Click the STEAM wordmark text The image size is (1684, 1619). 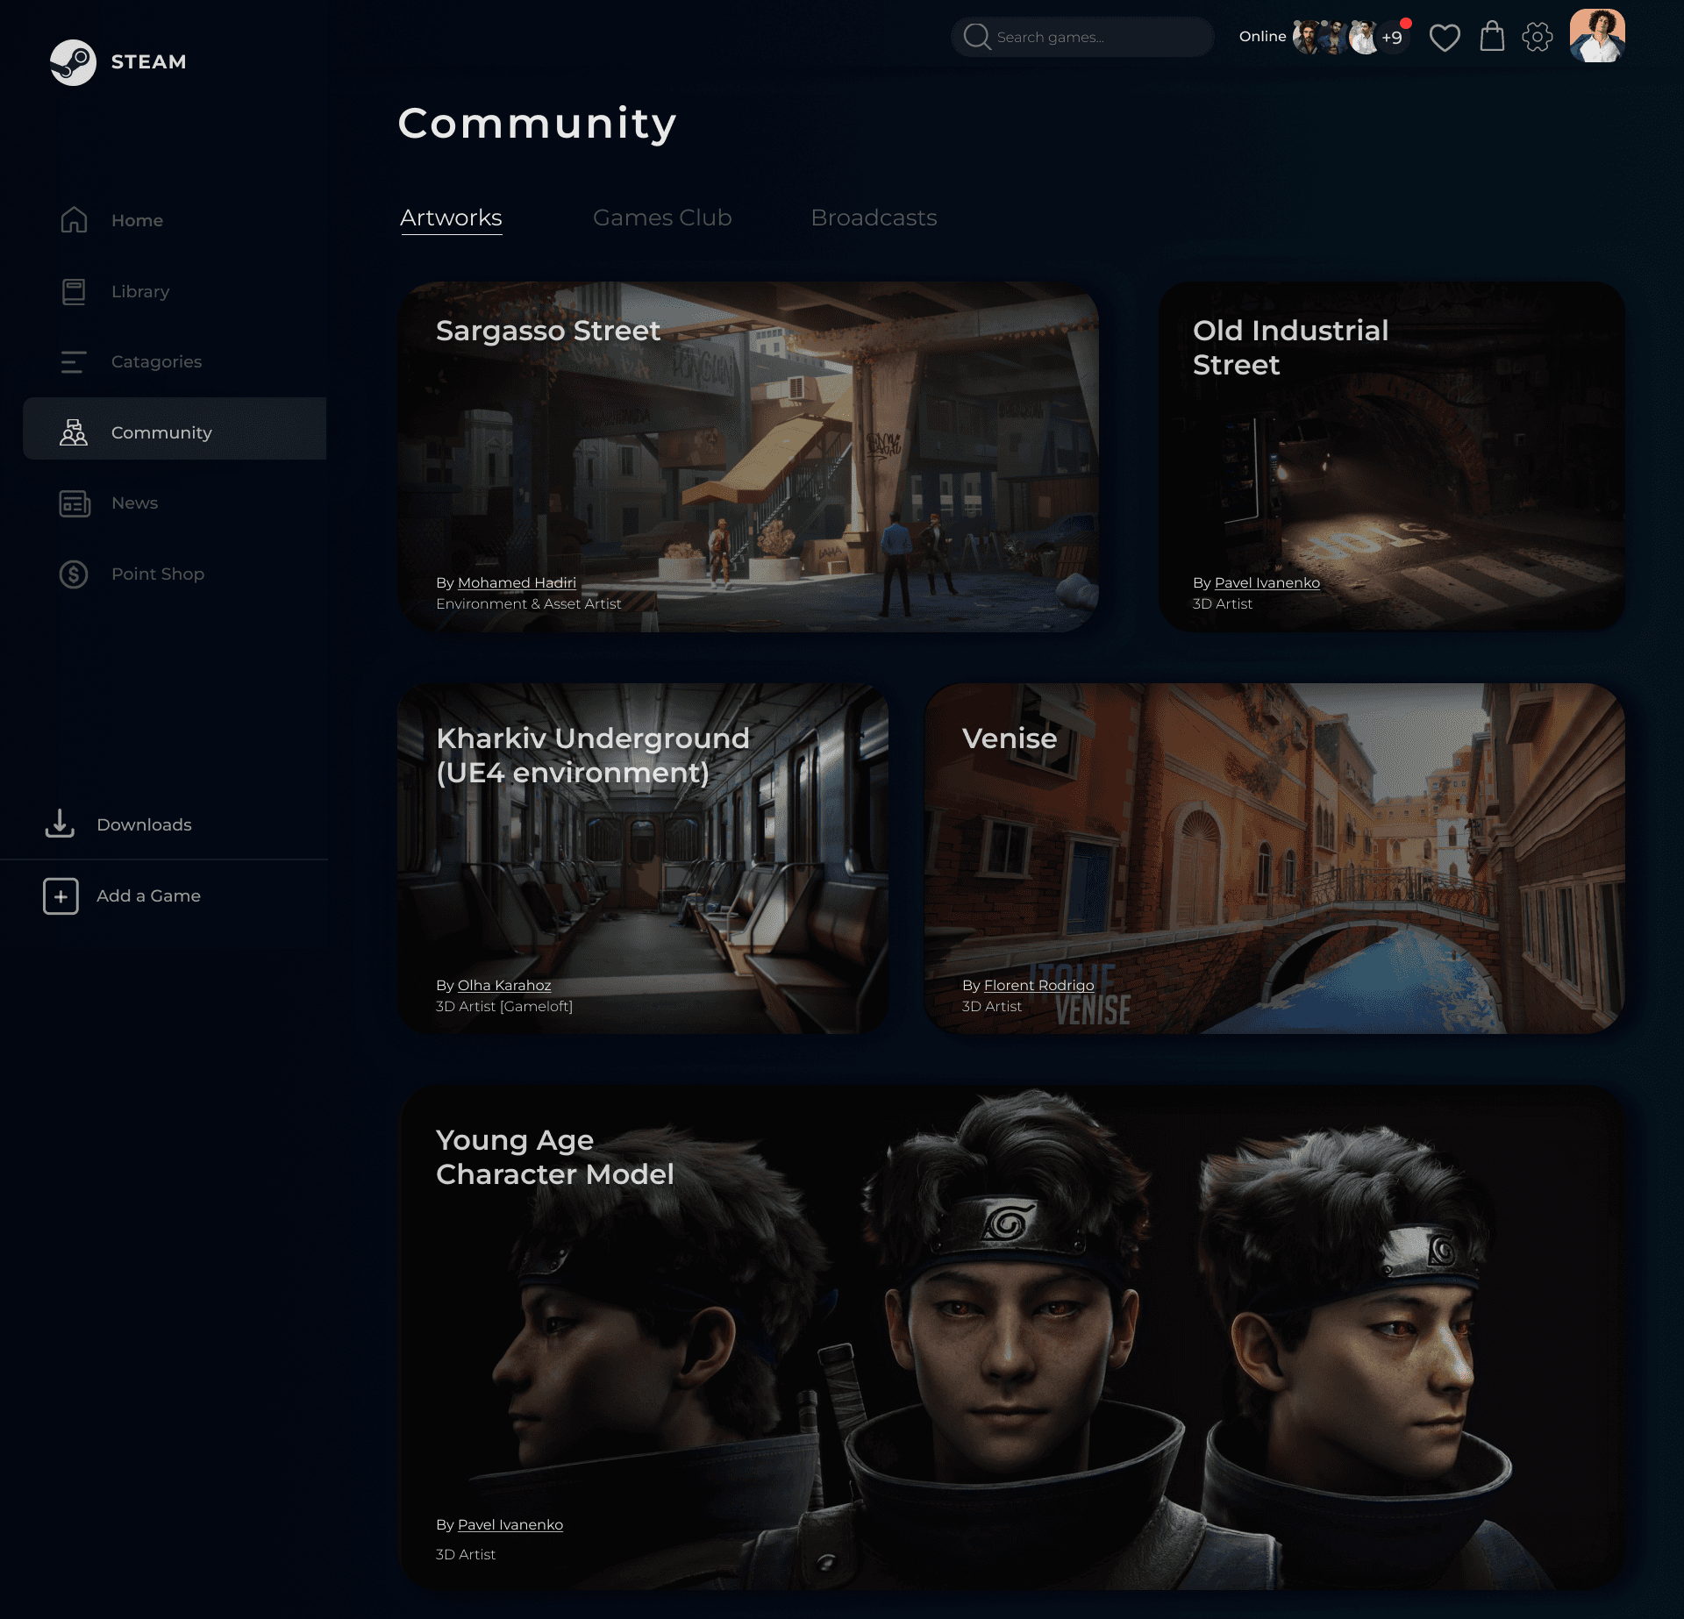tap(148, 62)
